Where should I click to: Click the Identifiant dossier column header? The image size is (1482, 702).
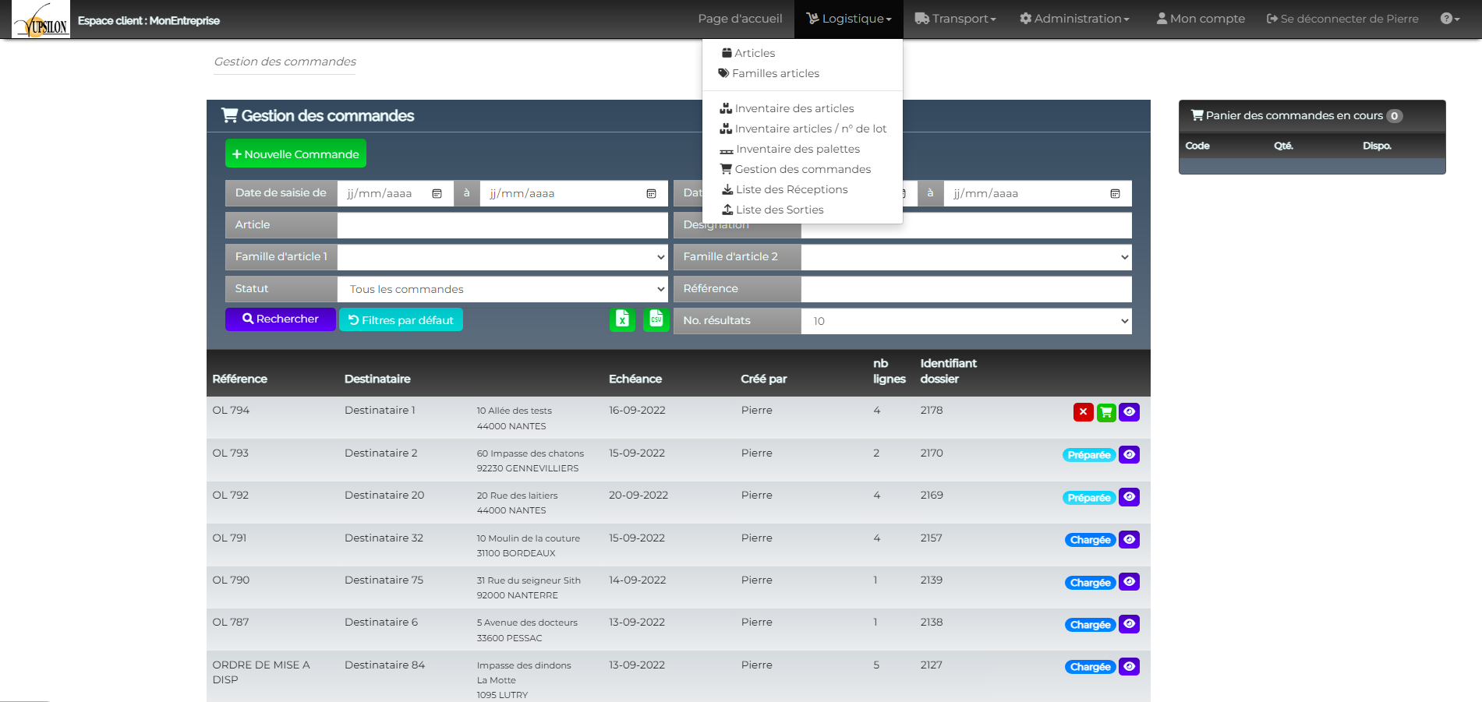click(x=948, y=371)
